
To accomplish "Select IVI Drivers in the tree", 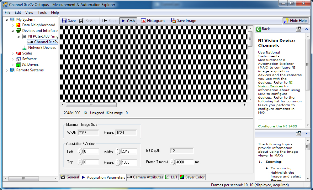I will [30, 64].
